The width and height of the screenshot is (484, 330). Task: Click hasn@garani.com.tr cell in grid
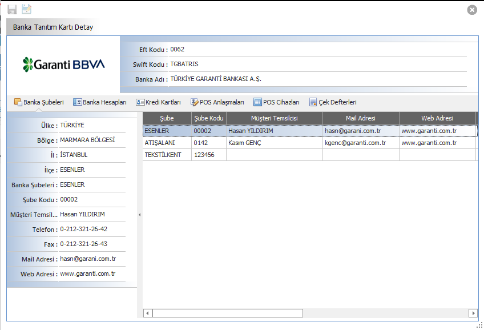click(361, 131)
